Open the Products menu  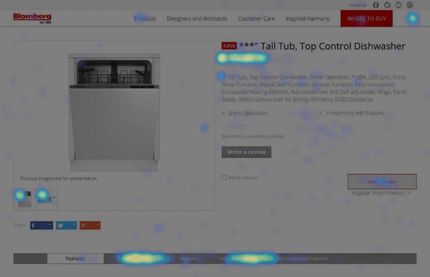click(145, 18)
